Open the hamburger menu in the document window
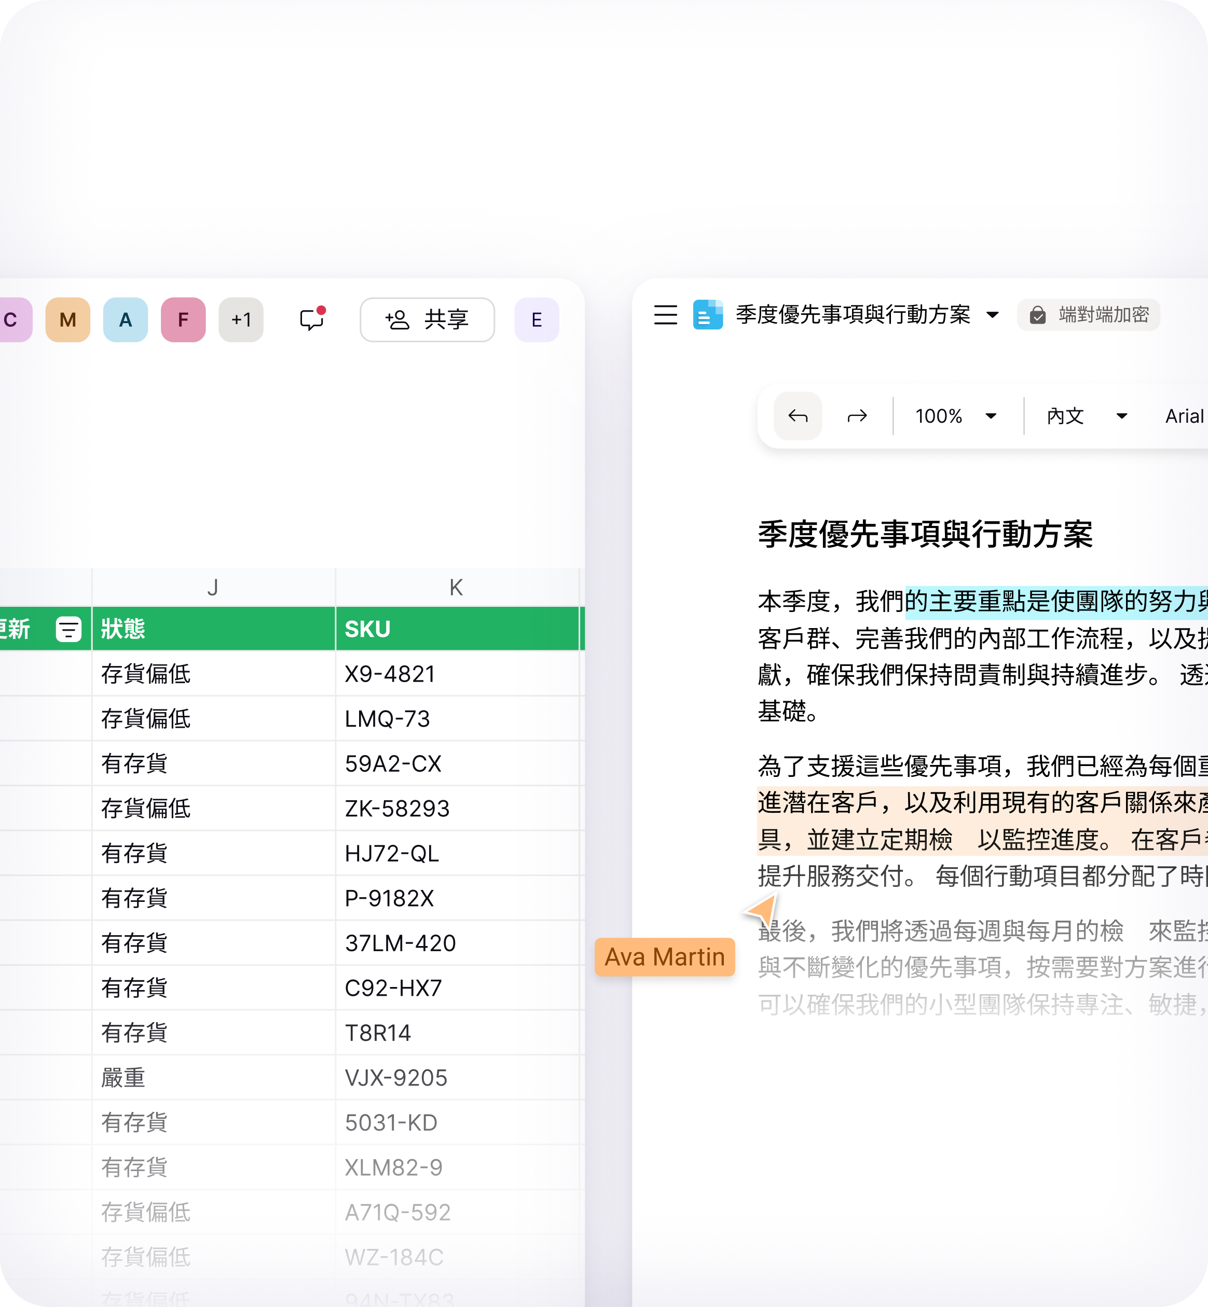The height and width of the screenshot is (1307, 1208). tap(665, 315)
